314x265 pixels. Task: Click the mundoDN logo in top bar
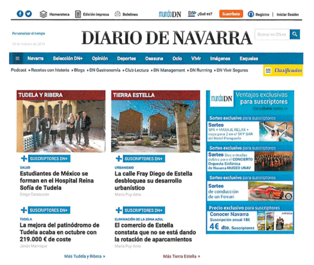(170, 14)
